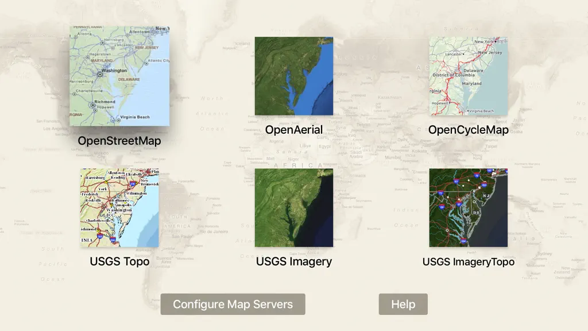Select the USGS Imagery satellite thumbnail
588x331 pixels.
[293, 207]
